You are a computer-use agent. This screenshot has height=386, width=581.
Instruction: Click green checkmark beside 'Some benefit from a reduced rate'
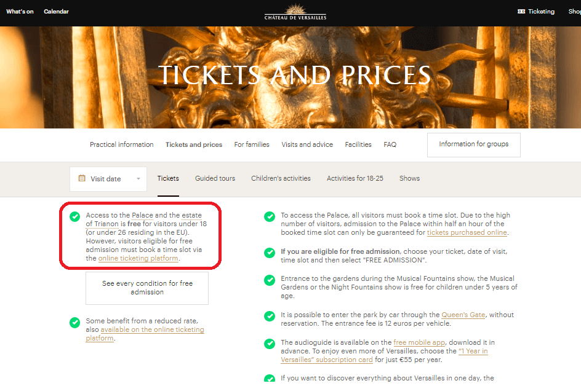coord(75,322)
